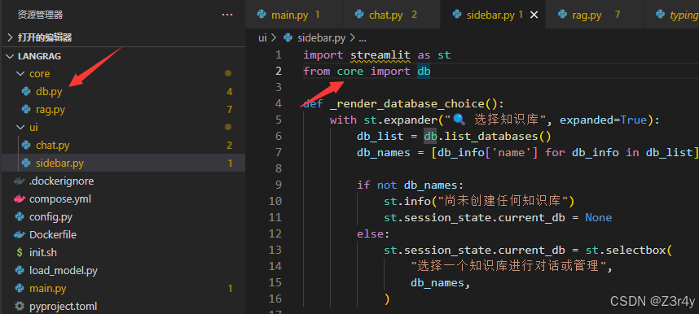699x314 pixels.
Task: Select the sidebar.py tab
Action: (494, 15)
